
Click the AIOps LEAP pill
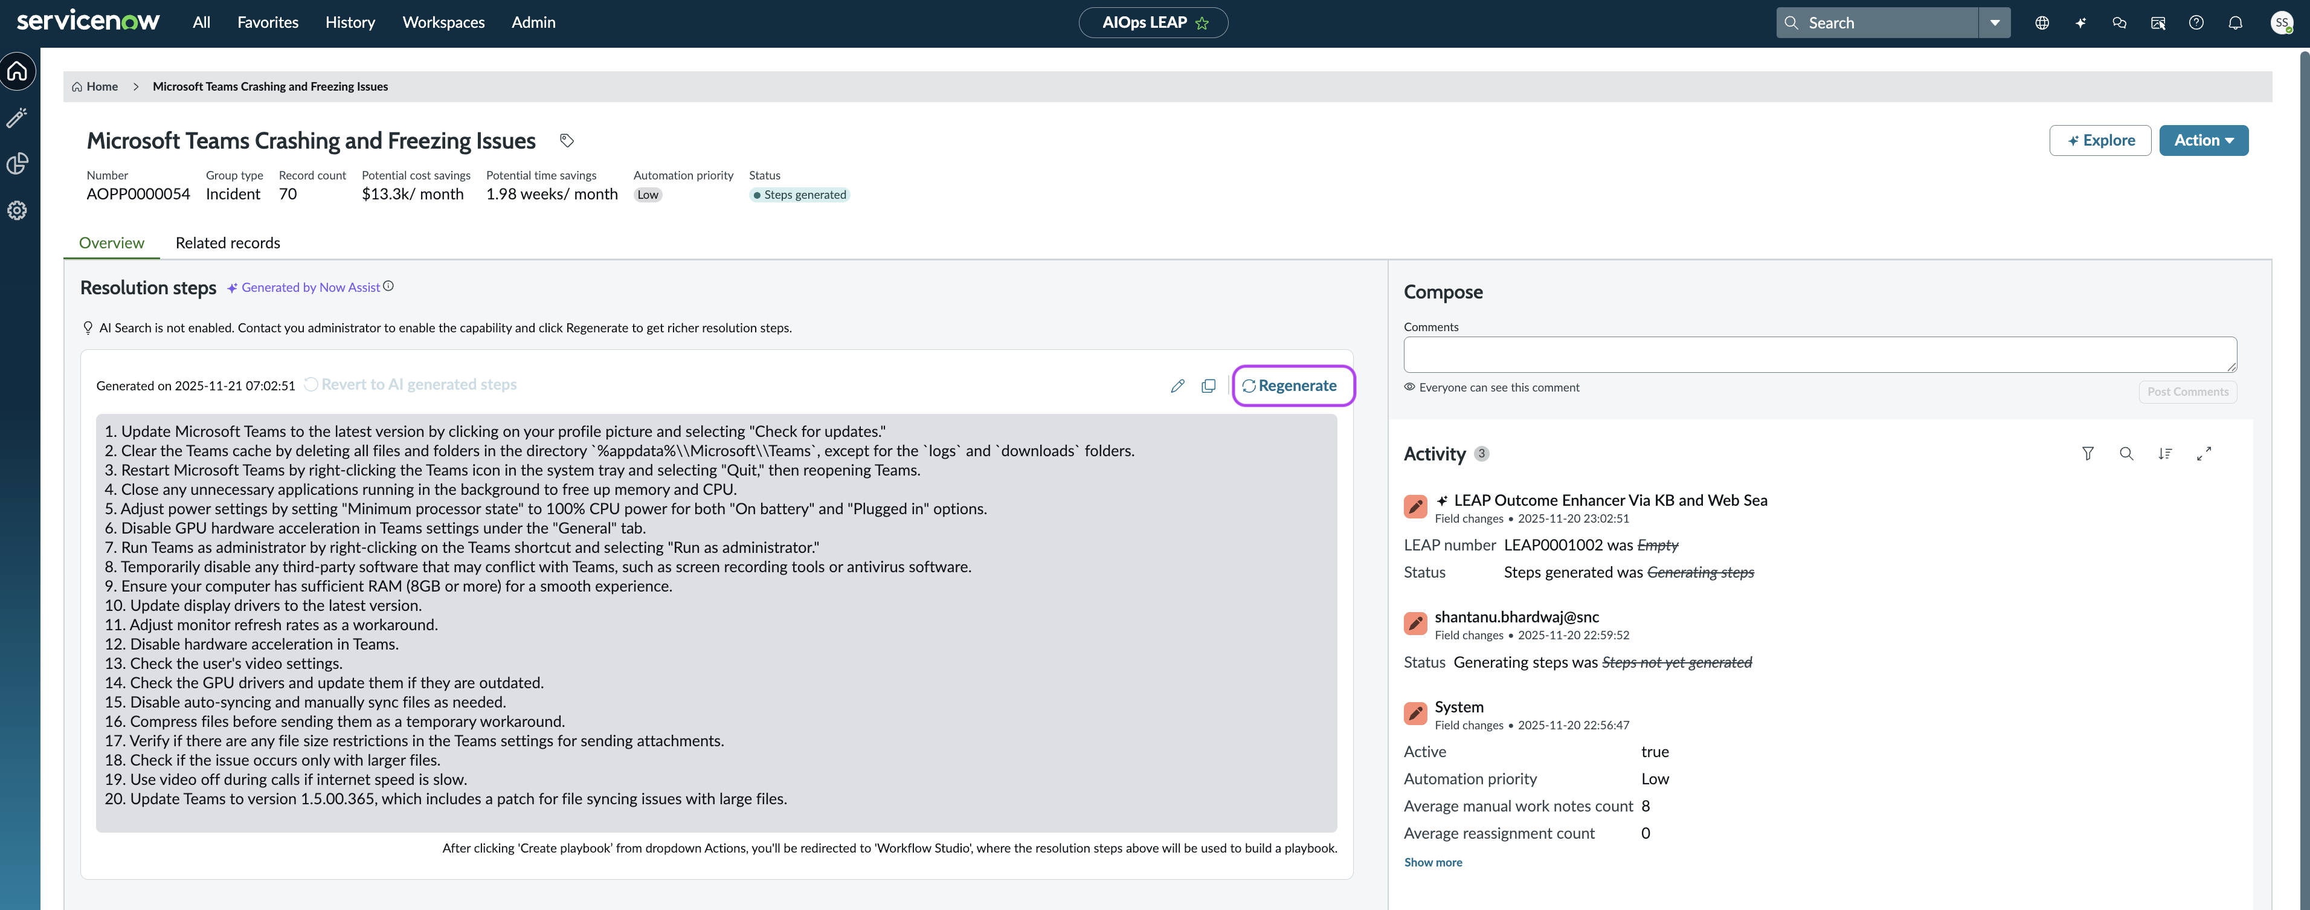pyautogui.click(x=1153, y=24)
